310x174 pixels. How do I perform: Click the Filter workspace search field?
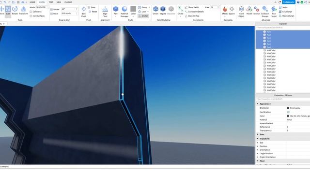pos(283,28)
